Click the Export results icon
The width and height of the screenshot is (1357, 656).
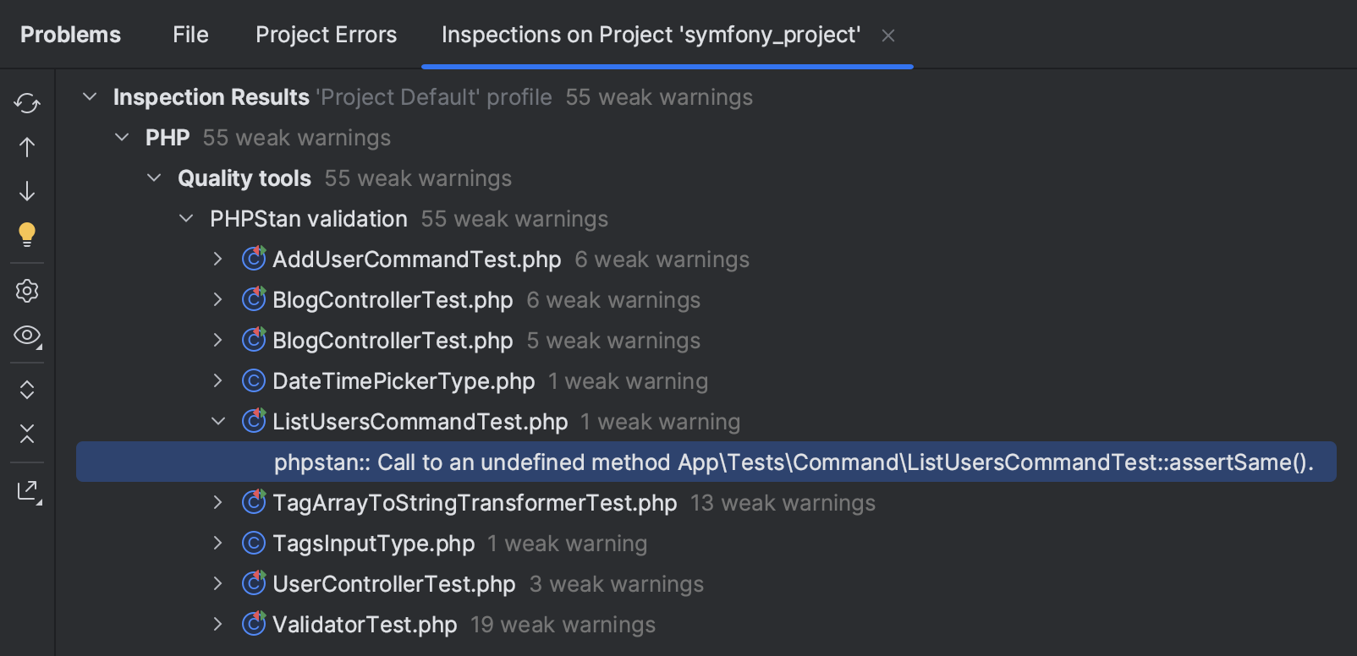click(x=28, y=491)
